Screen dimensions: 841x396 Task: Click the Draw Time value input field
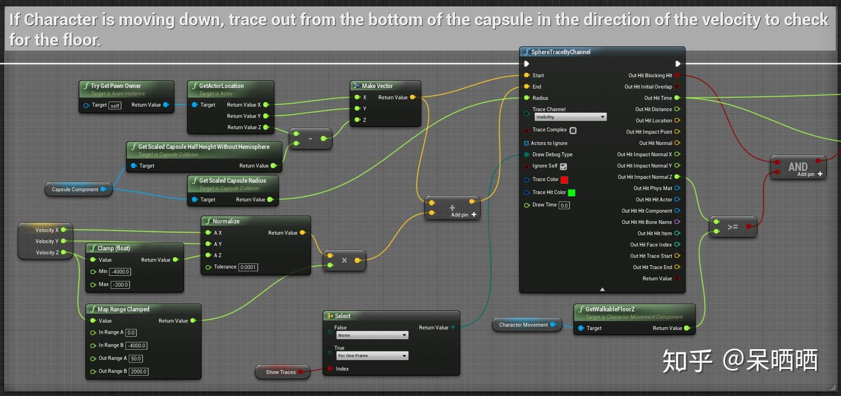pos(565,205)
